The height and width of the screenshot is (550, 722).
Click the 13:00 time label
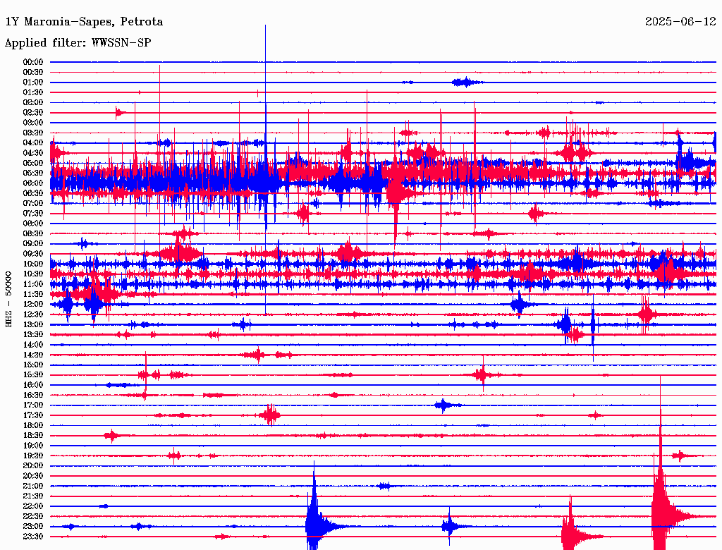[33, 324]
